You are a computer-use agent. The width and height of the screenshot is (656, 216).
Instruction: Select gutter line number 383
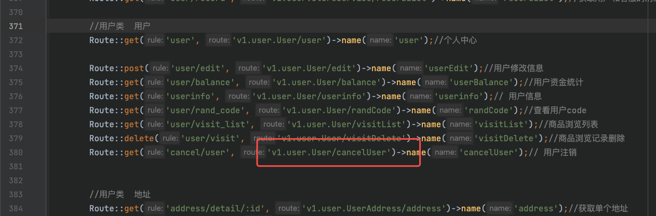click(16, 194)
